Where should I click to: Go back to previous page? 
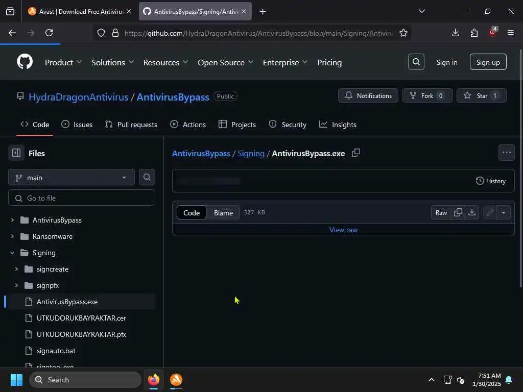12,33
